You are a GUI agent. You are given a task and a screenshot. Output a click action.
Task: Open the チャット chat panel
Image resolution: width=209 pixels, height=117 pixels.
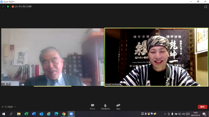(x=92, y=107)
